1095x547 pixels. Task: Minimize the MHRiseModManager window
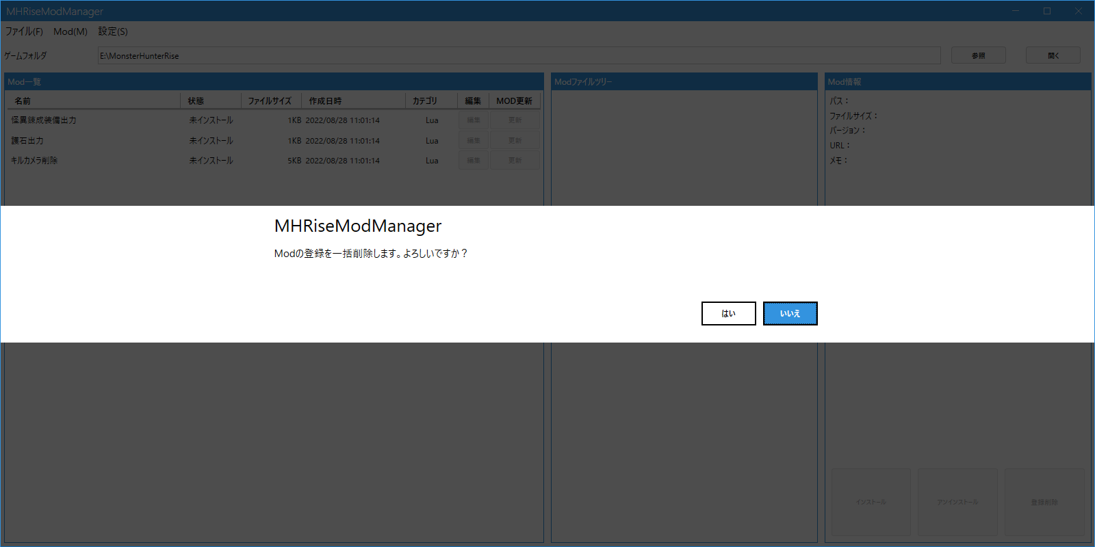[1016, 11]
